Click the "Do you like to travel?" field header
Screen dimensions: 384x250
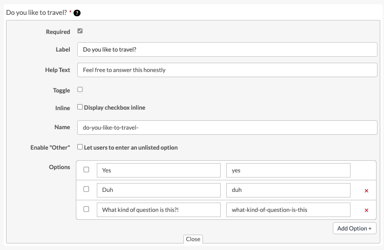coord(36,13)
